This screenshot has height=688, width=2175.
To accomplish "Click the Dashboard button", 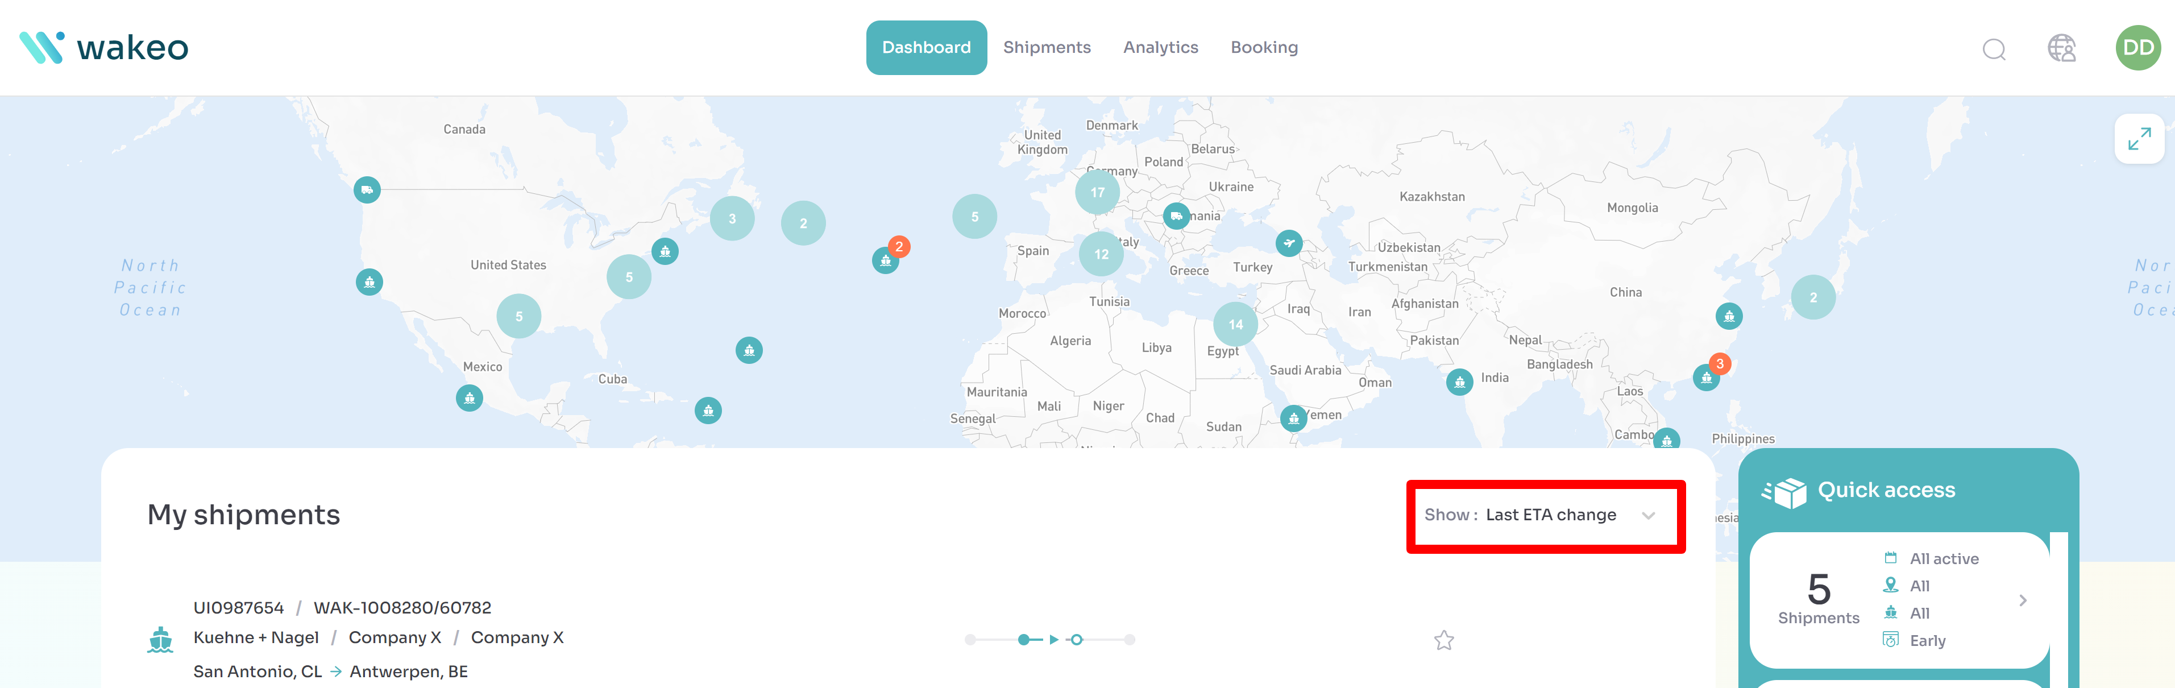I will [925, 48].
